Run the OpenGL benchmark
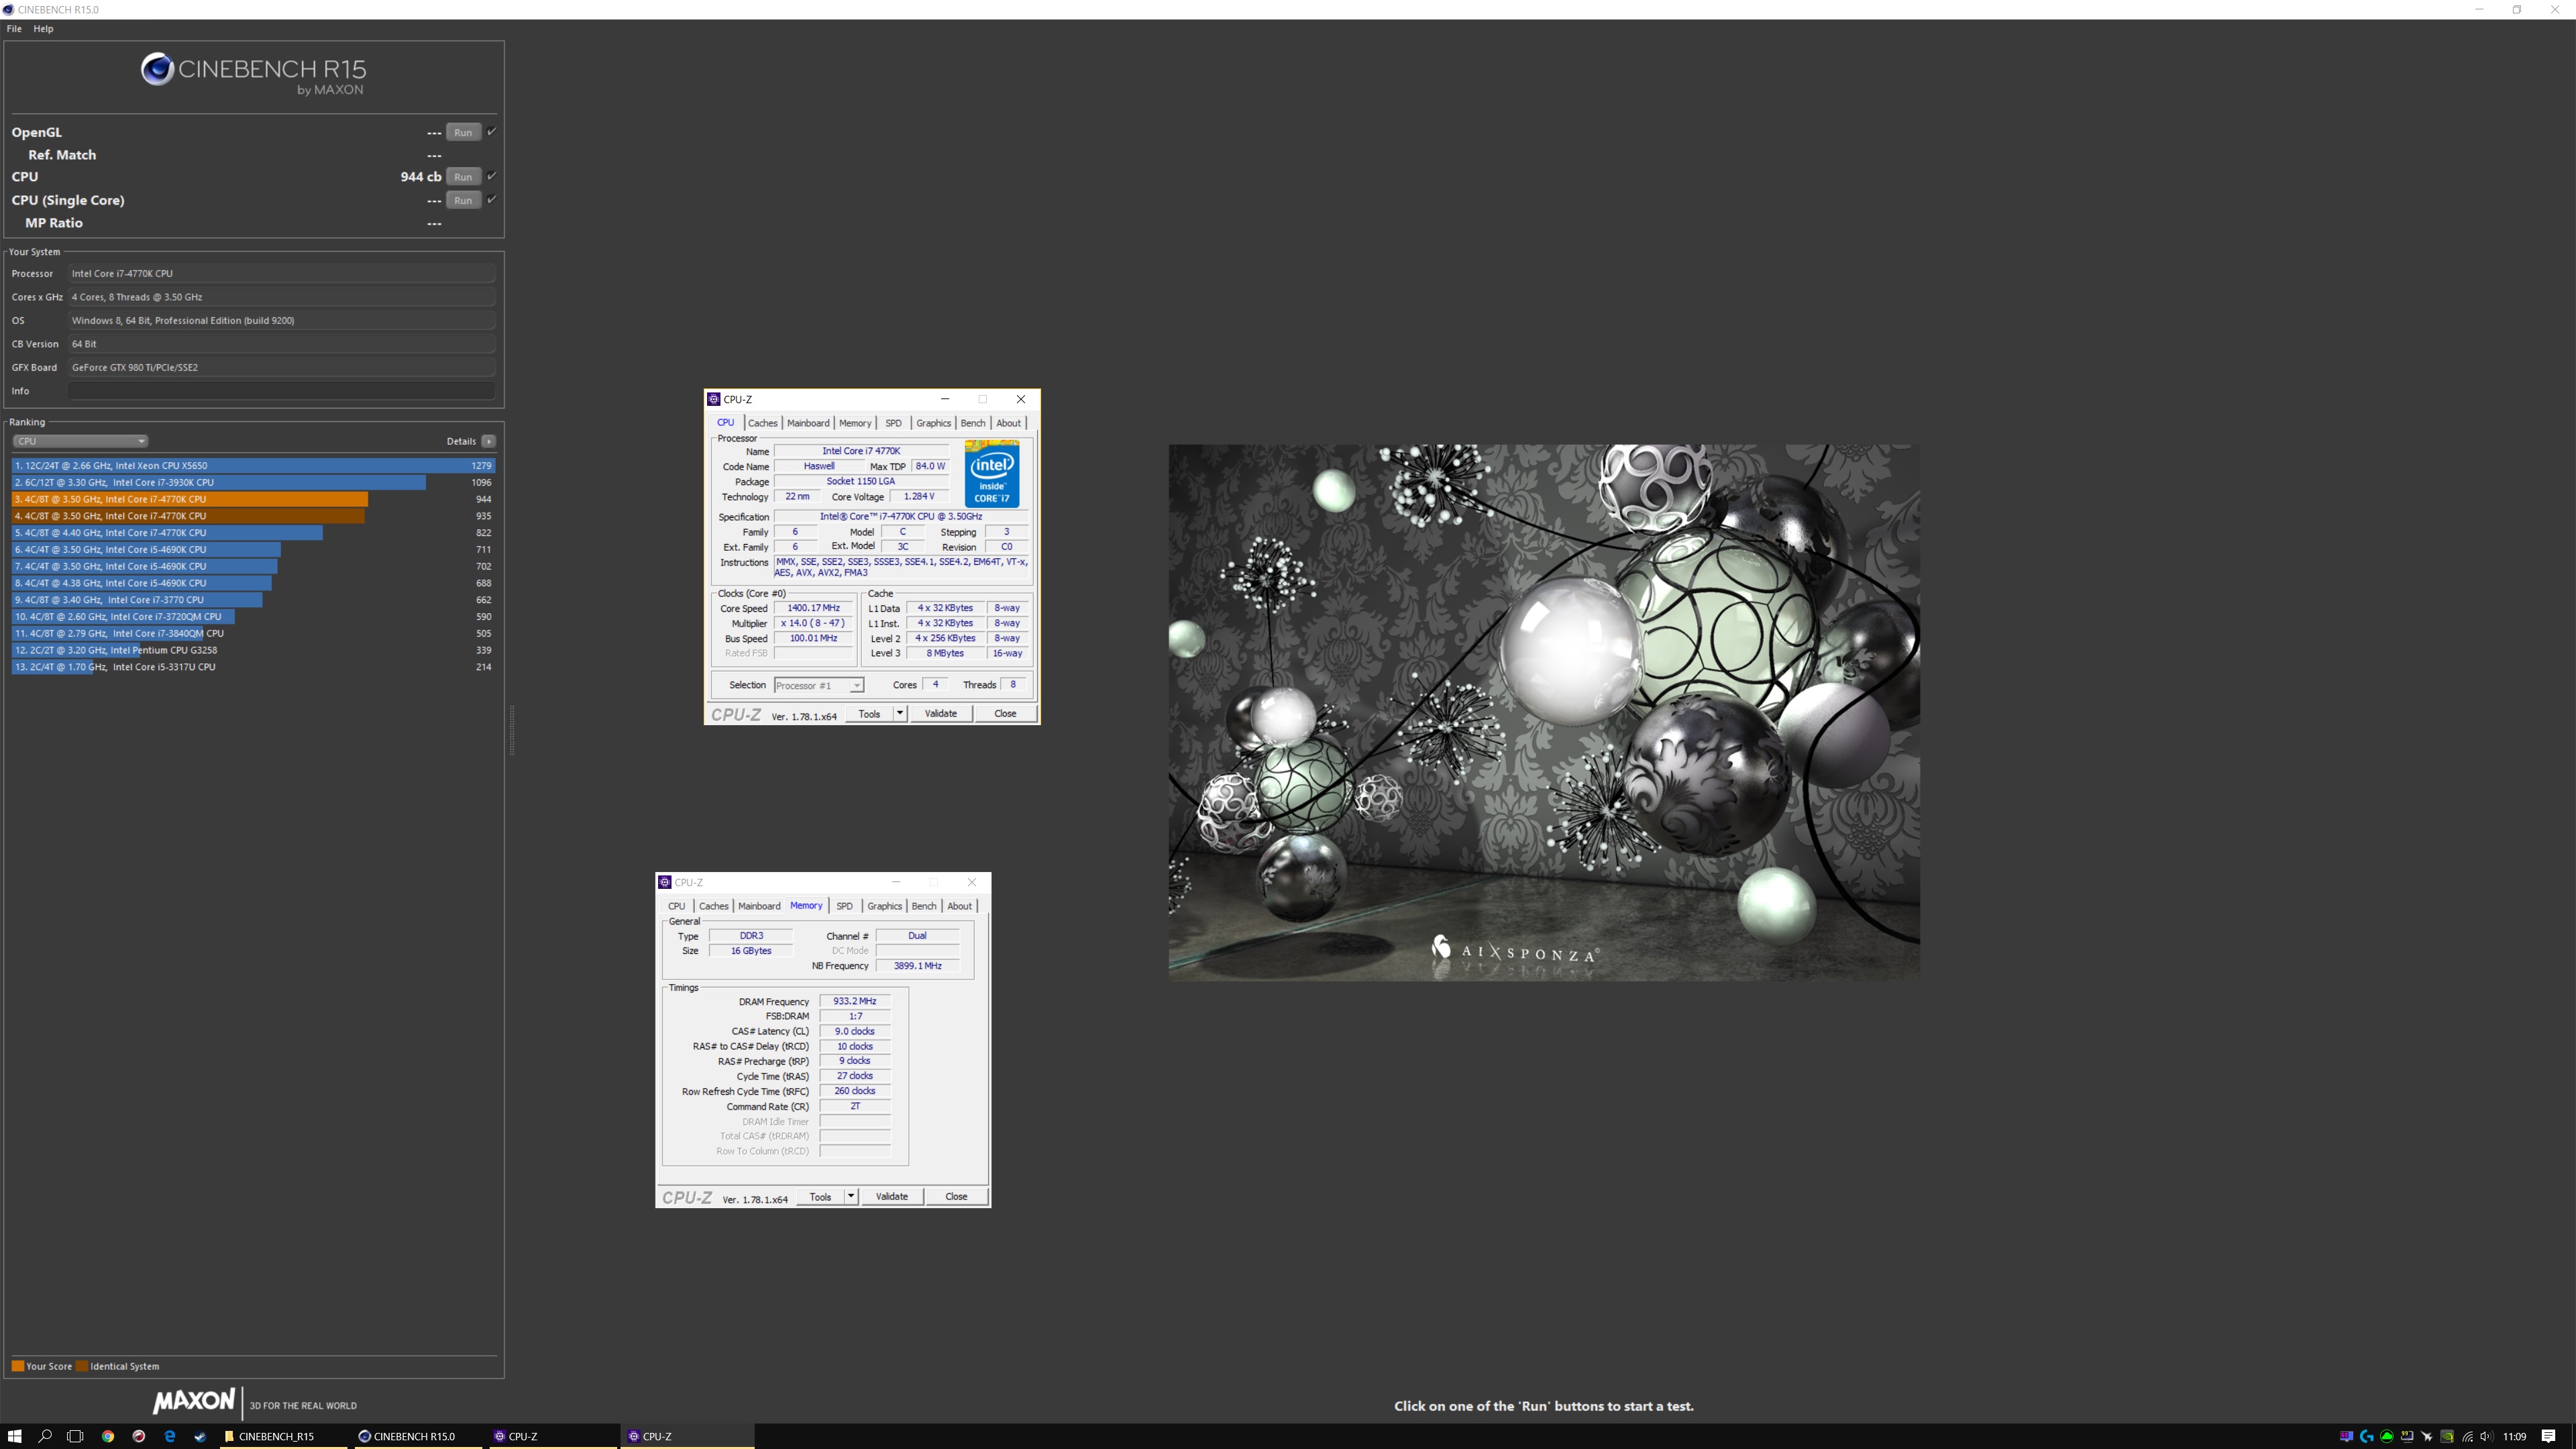This screenshot has height=1449, width=2576. click(x=463, y=132)
